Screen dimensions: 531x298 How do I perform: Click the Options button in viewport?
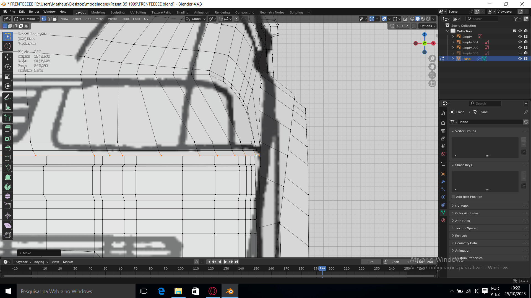(x=428, y=26)
